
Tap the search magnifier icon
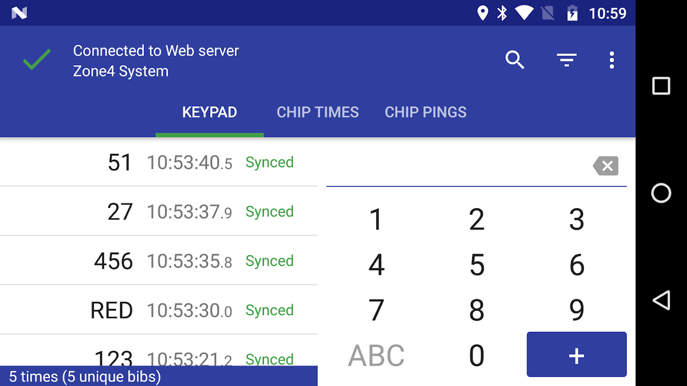pos(515,60)
